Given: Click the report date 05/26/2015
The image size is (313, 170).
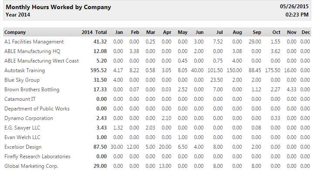Looking at the screenshot, I should [x=294, y=7].
